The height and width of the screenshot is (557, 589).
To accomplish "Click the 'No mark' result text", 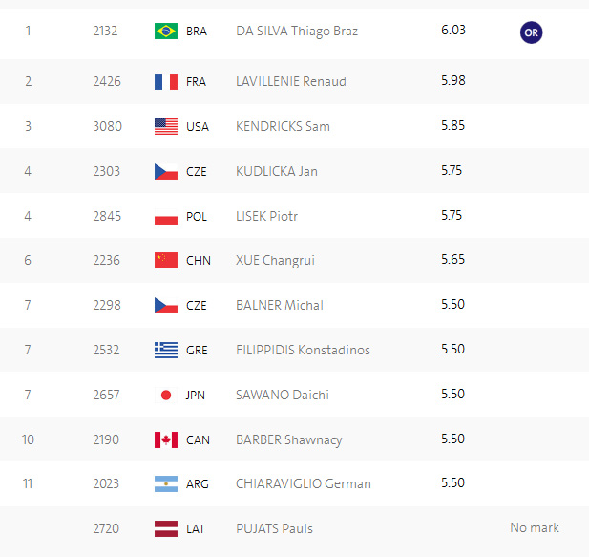I will click(535, 527).
